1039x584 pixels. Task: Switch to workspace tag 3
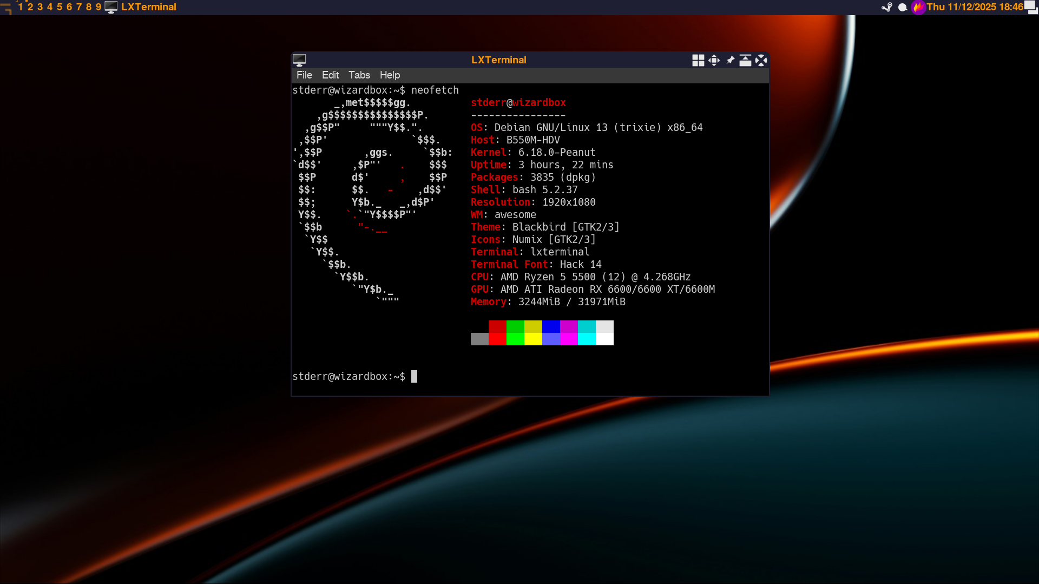[40, 7]
